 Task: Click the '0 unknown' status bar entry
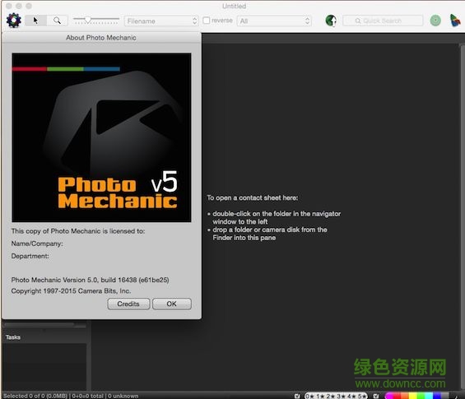tap(123, 396)
